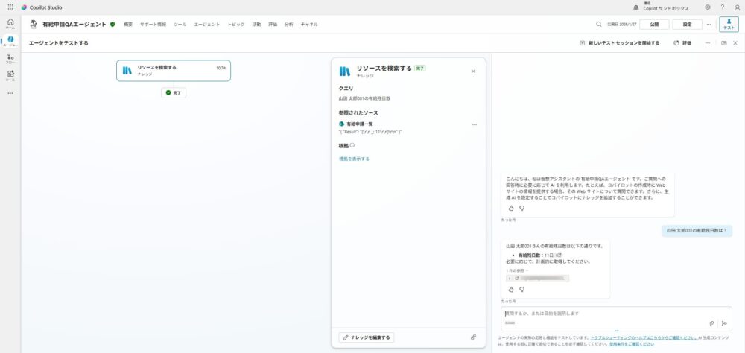
Task: Open the more options for 有給申請一覧 source
Action: 474,124
